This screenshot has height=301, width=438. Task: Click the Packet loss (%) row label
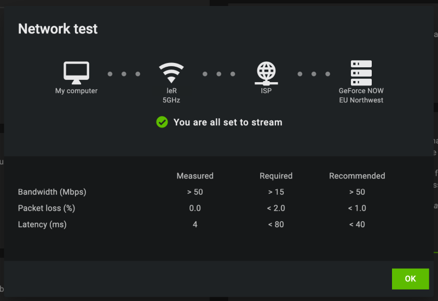[x=47, y=208]
